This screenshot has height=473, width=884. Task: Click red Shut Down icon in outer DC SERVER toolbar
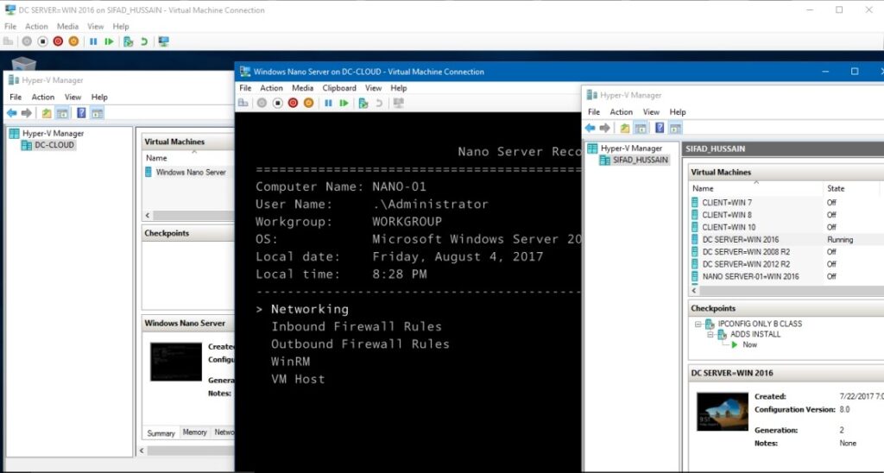click(58, 41)
